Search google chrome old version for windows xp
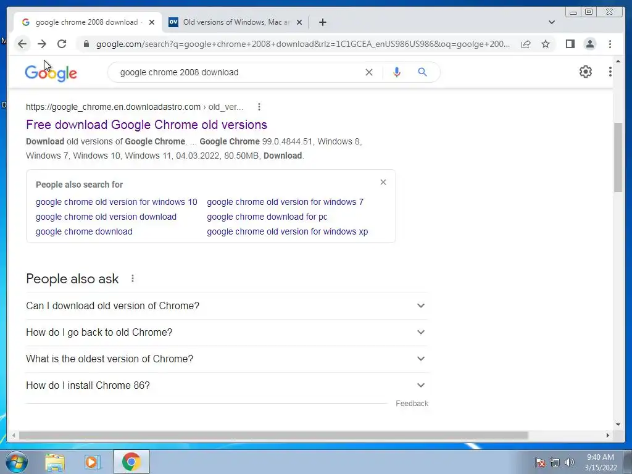Viewport: 632px width, 474px height. (288, 232)
